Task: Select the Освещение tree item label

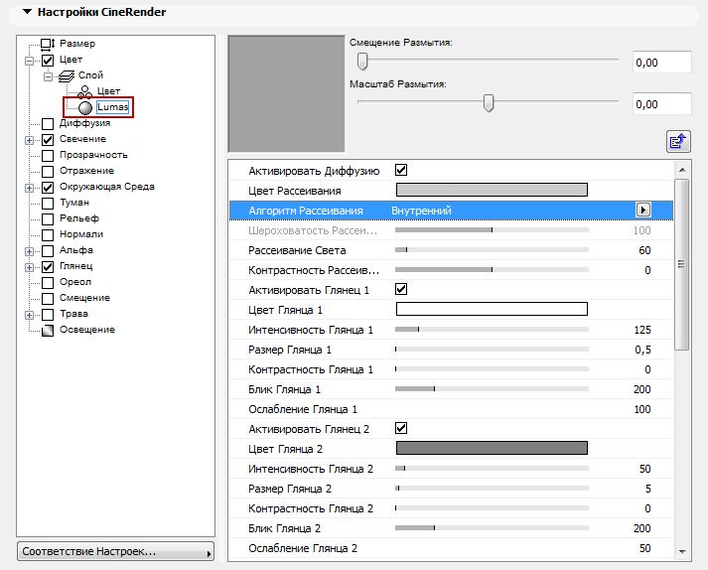Action: click(x=87, y=330)
